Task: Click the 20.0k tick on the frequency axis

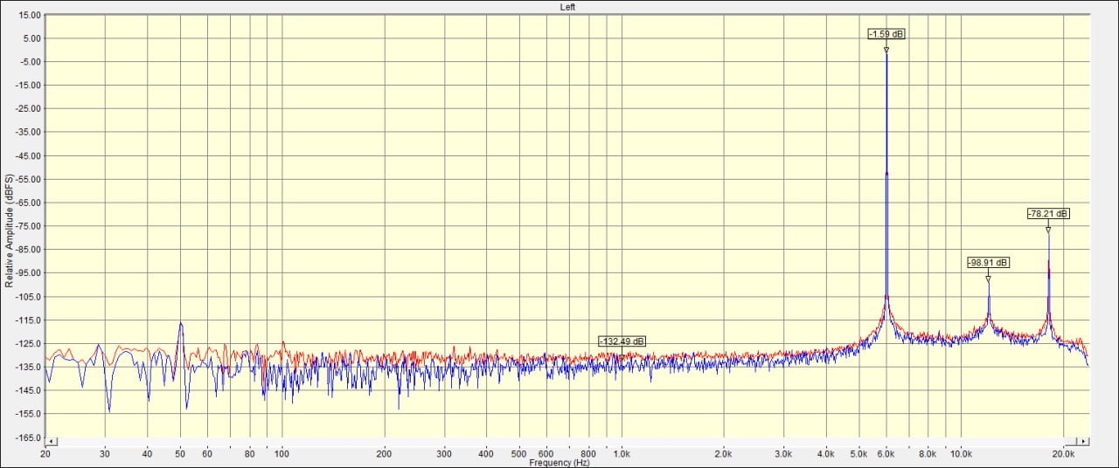Action: (1063, 454)
